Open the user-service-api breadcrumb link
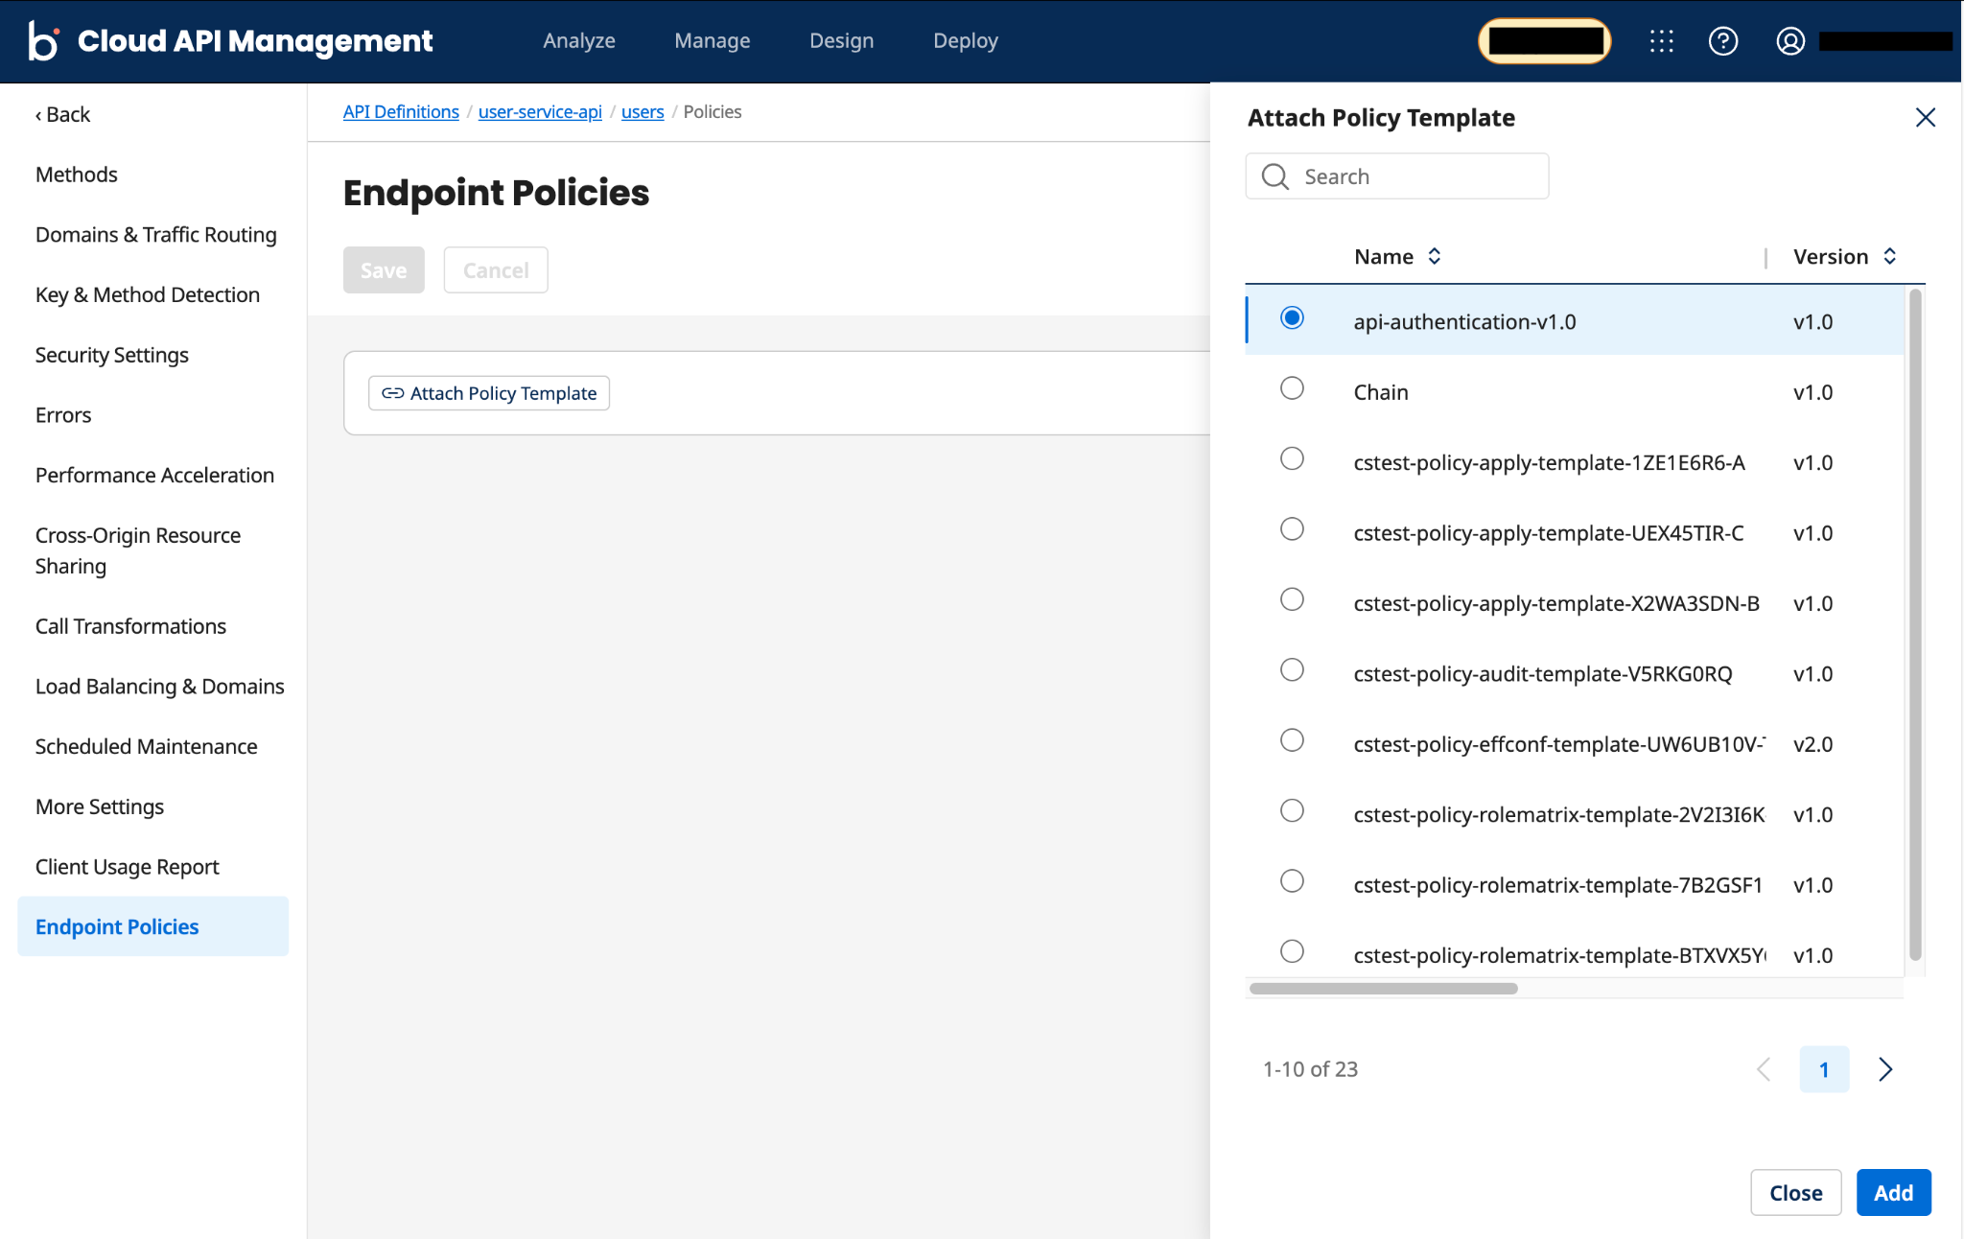This screenshot has height=1239, width=1964. coord(540,112)
